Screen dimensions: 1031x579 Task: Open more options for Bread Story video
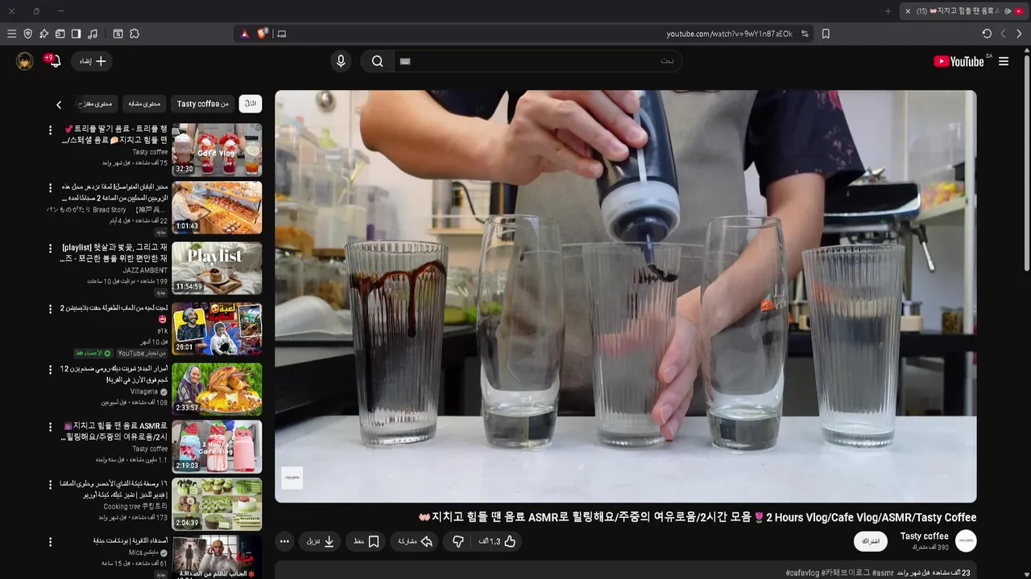tap(50, 187)
